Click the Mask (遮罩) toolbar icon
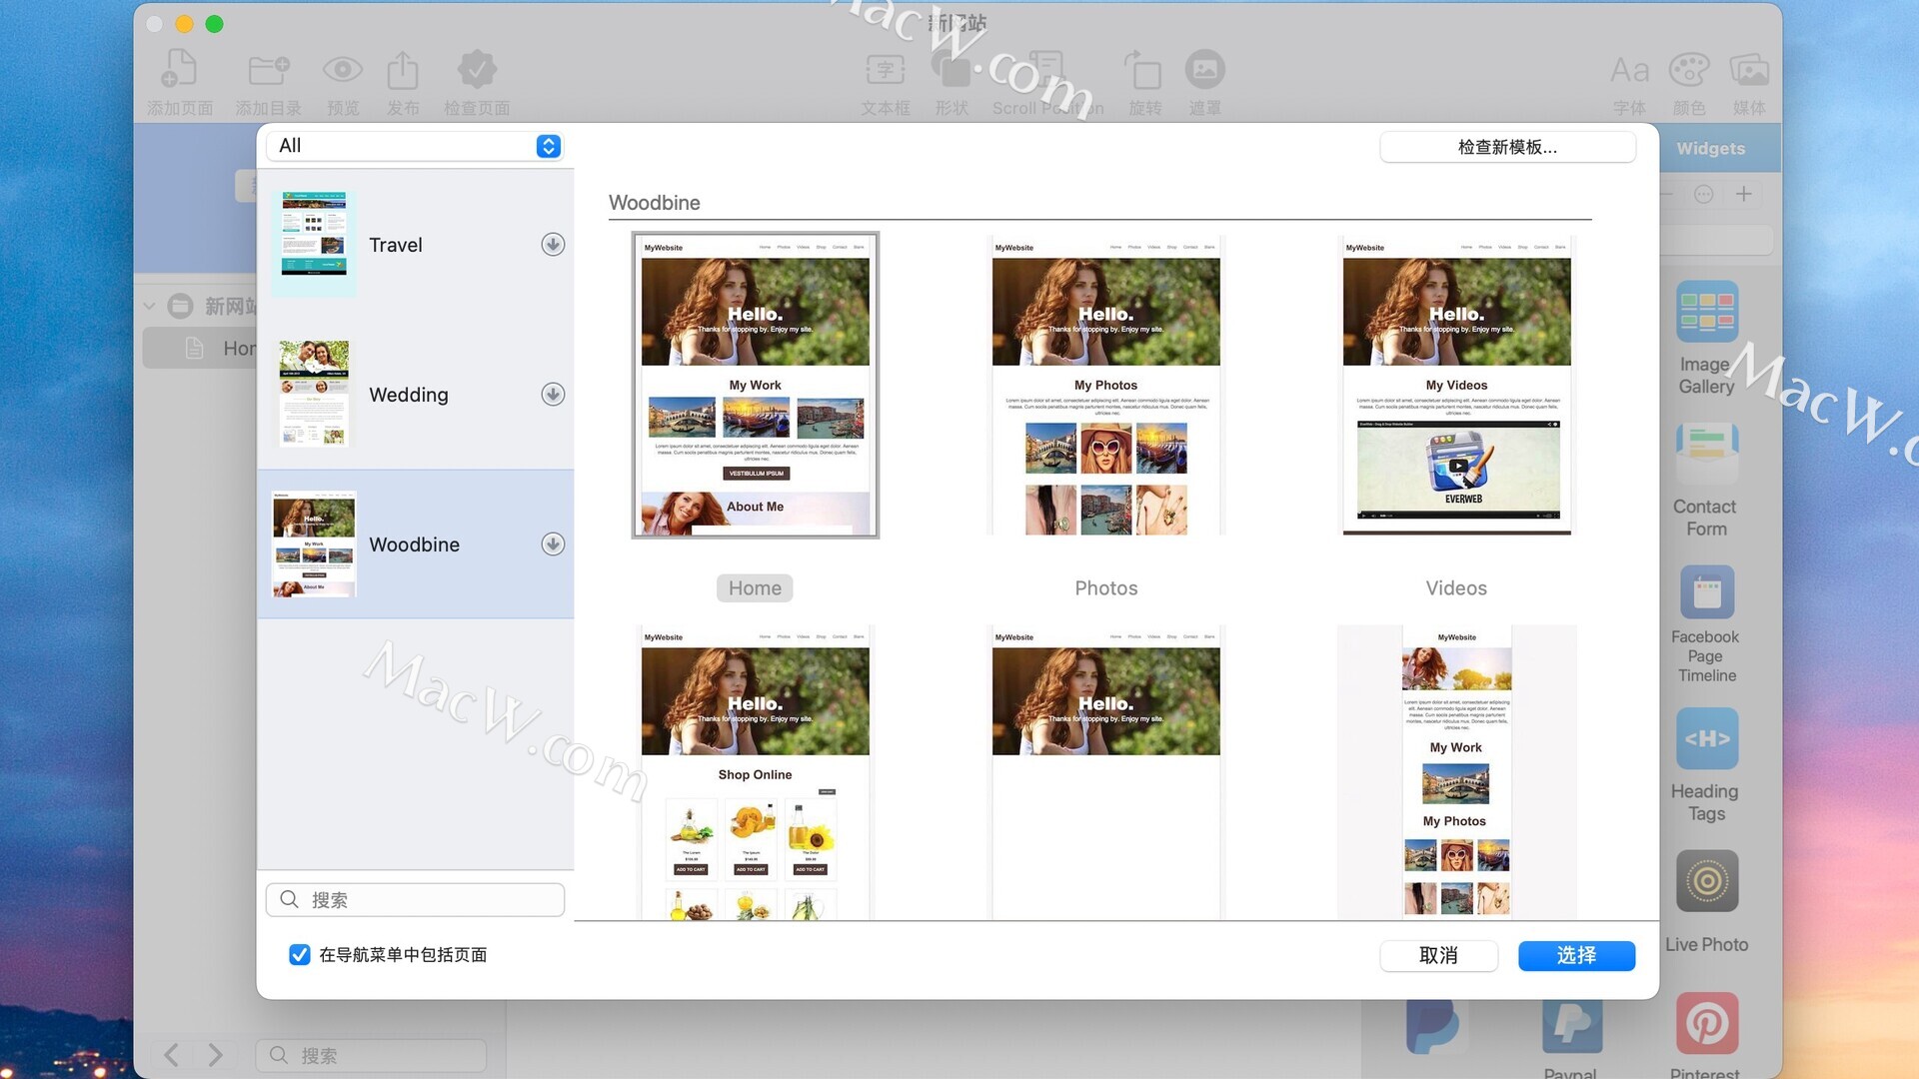1919x1079 pixels. (1204, 70)
